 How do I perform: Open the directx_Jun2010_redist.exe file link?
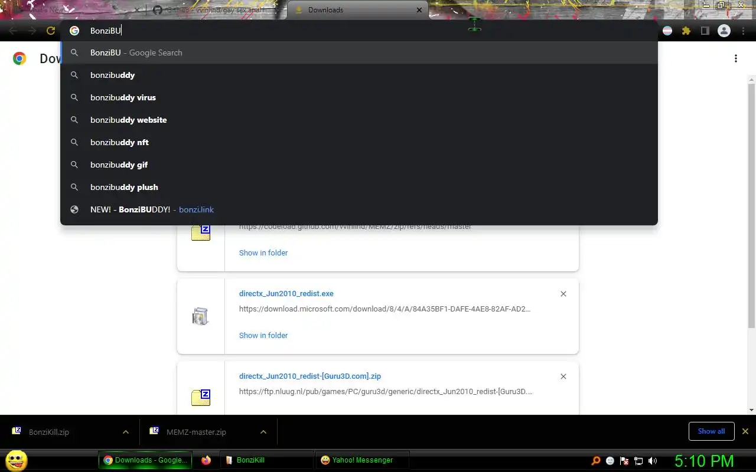pyautogui.click(x=286, y=293)
